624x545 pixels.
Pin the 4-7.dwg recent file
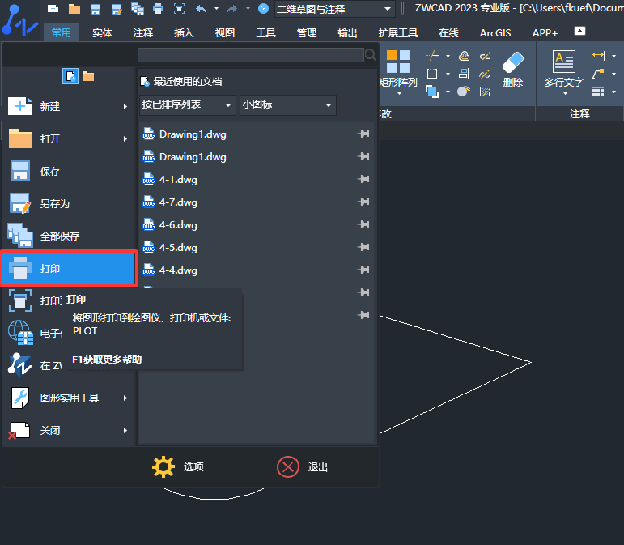[x=363, y=202]
